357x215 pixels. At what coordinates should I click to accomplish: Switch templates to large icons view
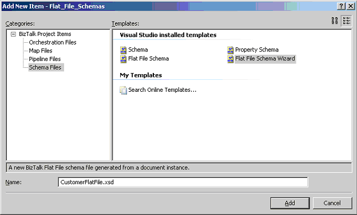point(335,21)
